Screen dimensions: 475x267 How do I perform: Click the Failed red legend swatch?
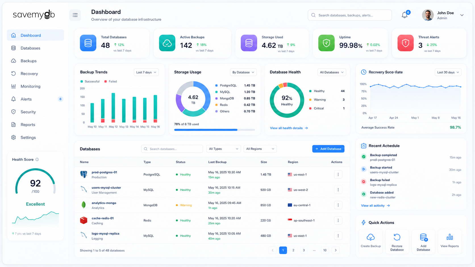point(106,81)
